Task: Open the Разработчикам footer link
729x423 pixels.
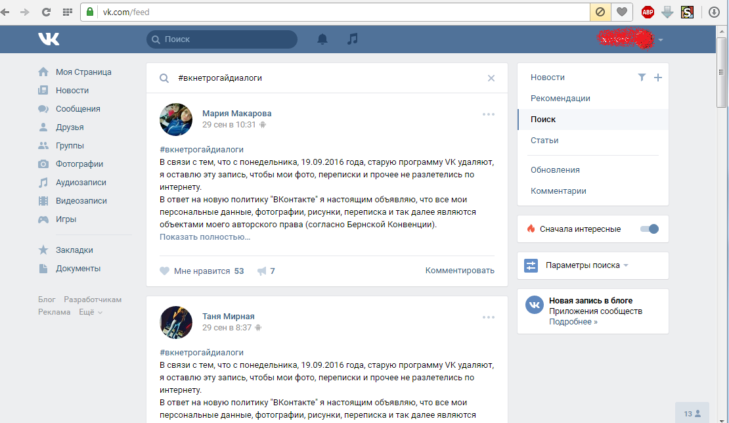Action: (x=93, y=300)
